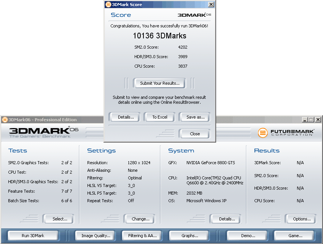Open the Graphs tool
Screen dimensions: 323x244
tap(190, 236)
